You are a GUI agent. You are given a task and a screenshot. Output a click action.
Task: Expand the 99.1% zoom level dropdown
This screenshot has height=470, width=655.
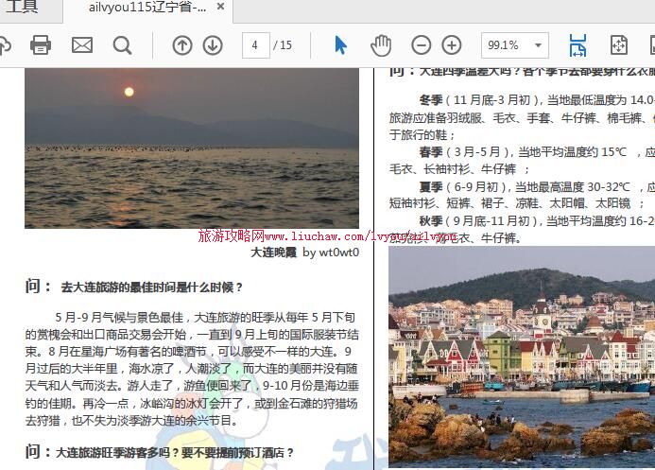coord(539,44)
